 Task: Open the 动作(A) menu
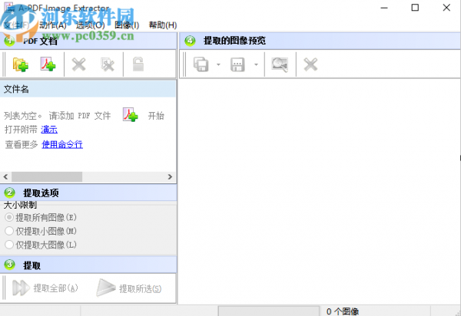coord(53,25)
